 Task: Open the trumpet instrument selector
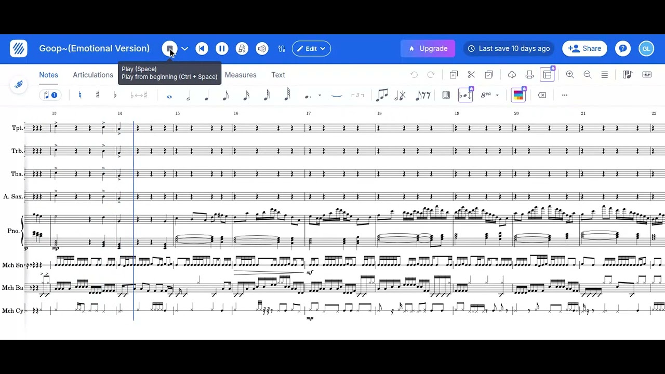pos(19,85)
